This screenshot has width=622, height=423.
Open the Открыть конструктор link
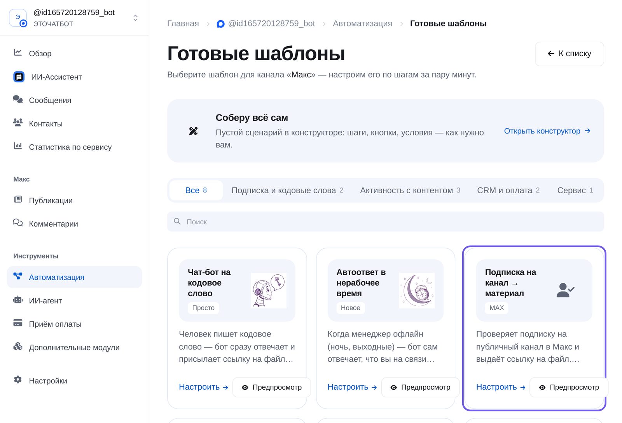[547, 131]
